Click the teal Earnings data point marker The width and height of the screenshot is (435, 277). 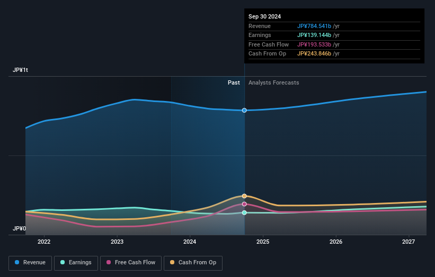coord(244,213)
